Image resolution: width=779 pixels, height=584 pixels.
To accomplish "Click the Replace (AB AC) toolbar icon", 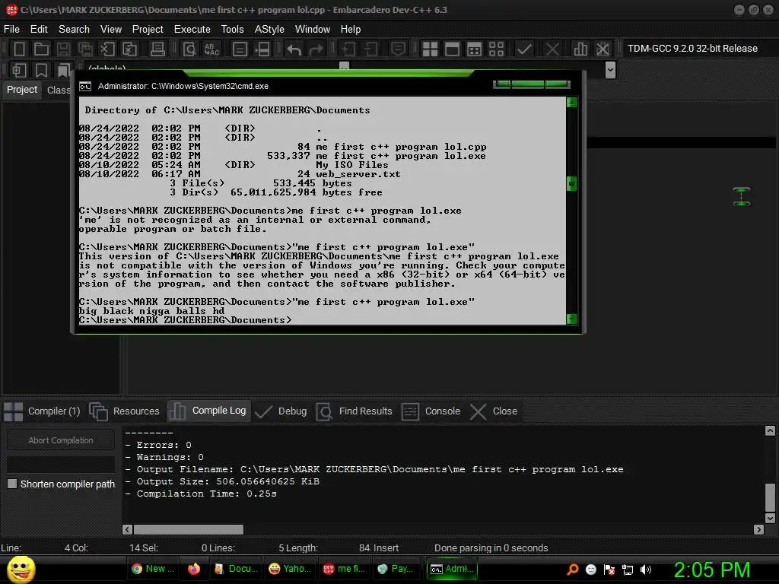I will pos(212,49).
